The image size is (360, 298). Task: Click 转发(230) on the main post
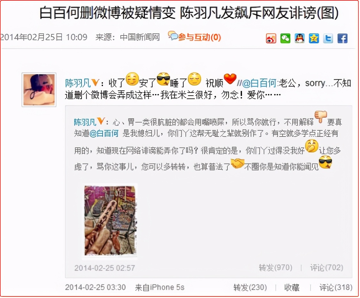(x=250, y=287)
